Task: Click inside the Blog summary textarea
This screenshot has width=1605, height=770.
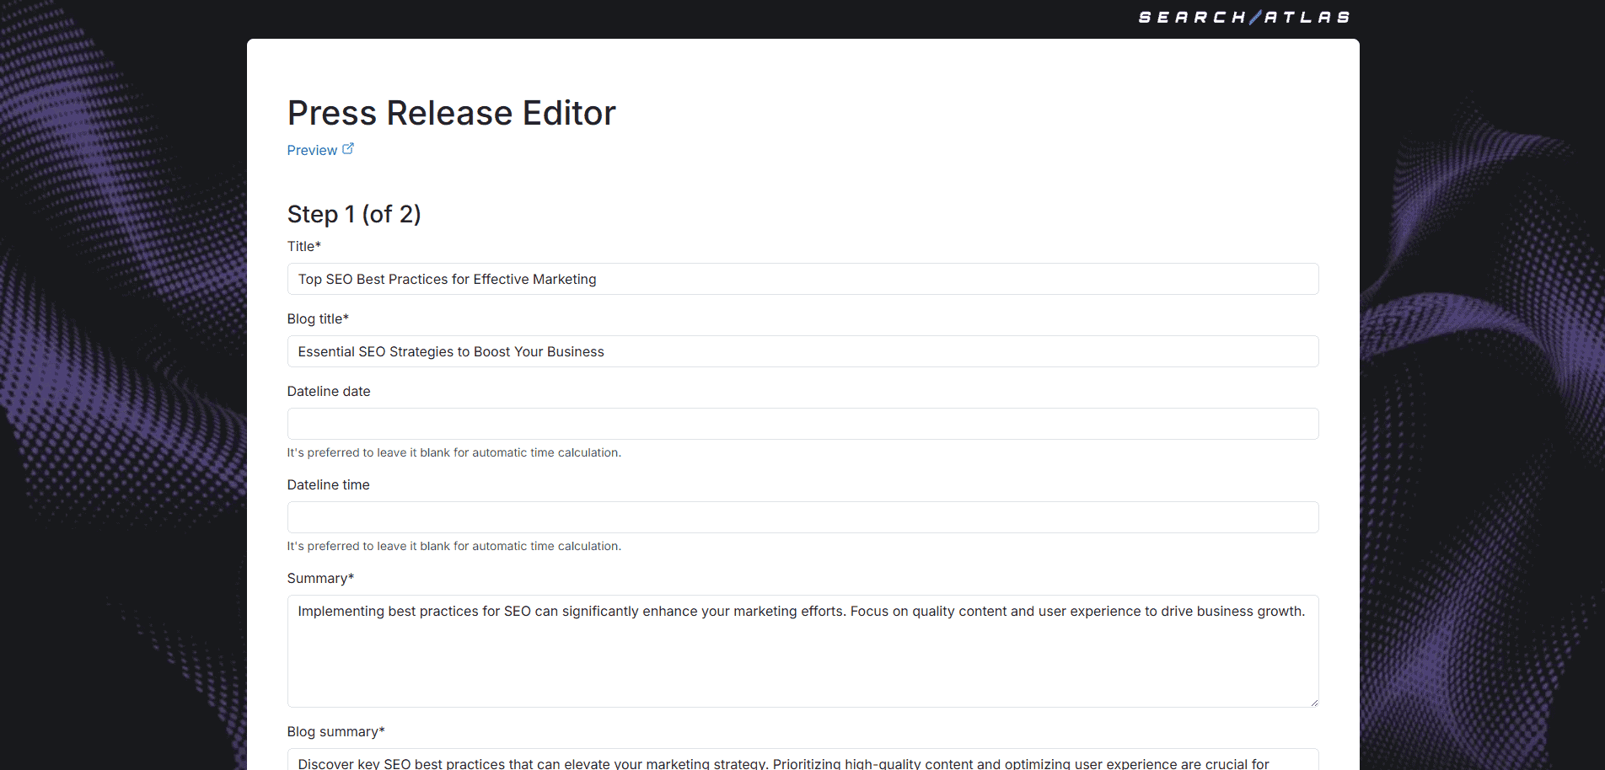Action: pyautogui.click(x=802, y=760)
